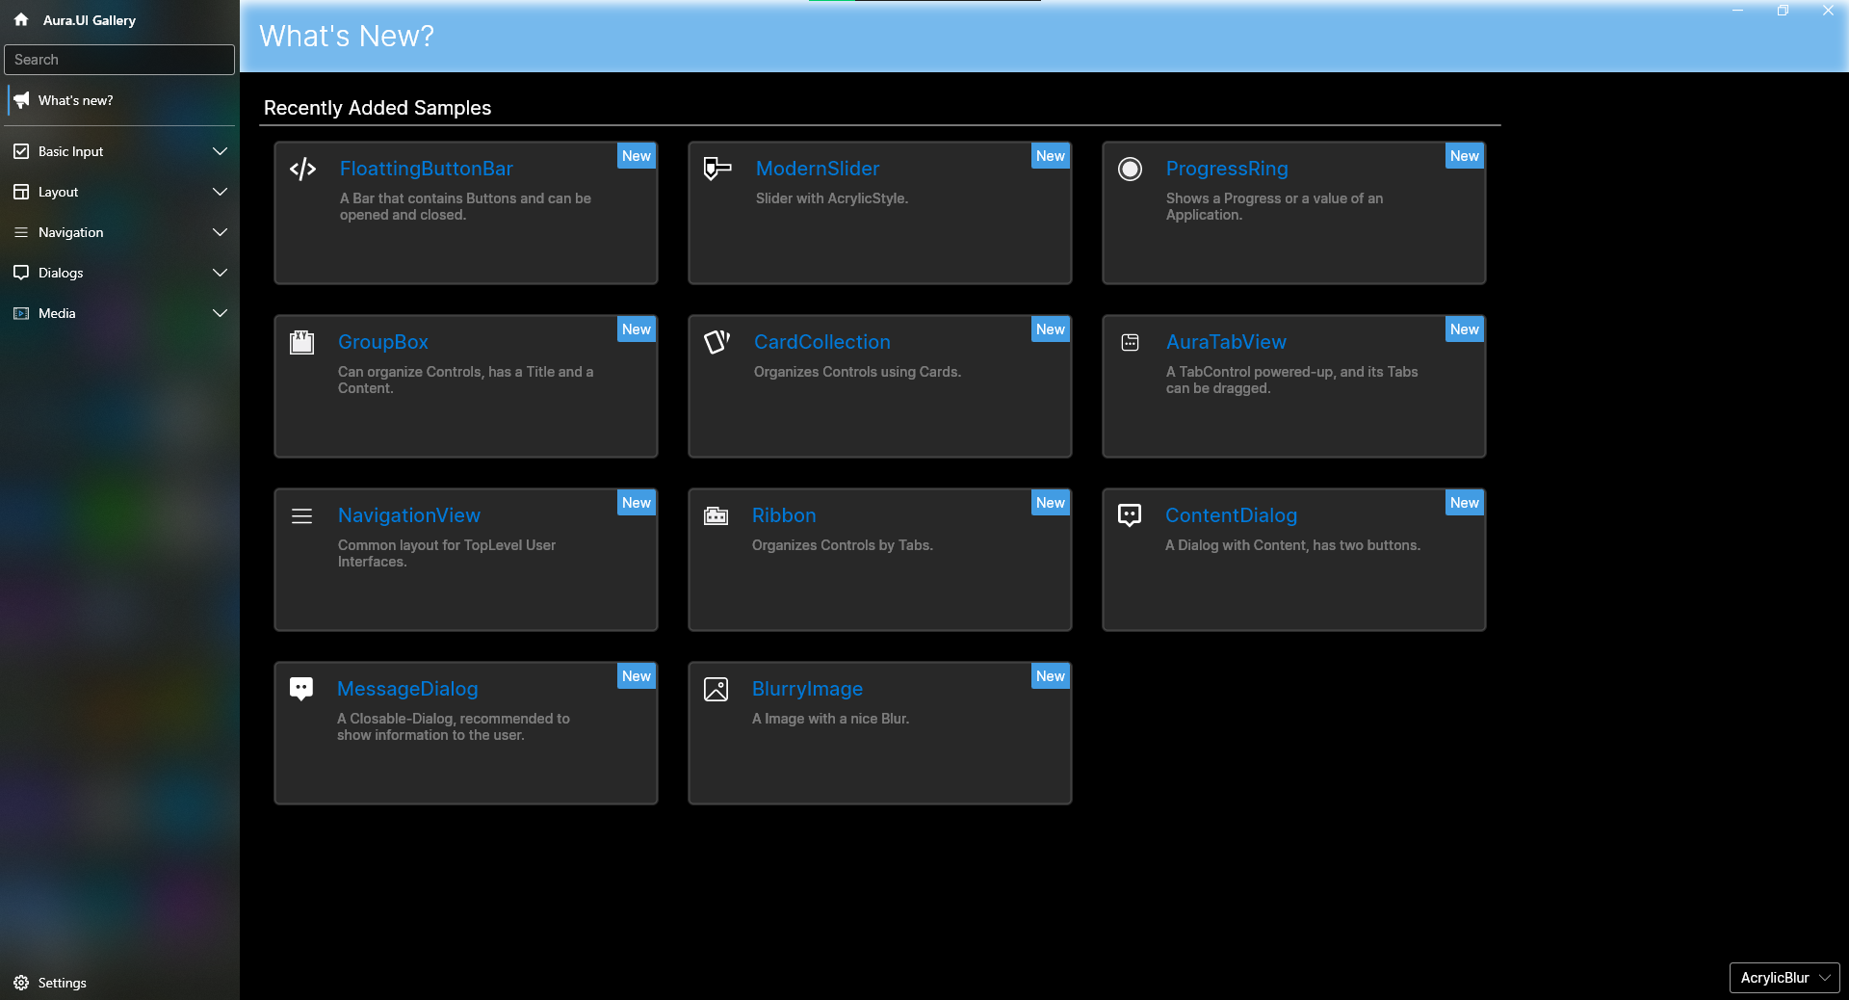Open the Dialogs menu label
This screenshot has width=1849, height=1000.
pos(61,273)
